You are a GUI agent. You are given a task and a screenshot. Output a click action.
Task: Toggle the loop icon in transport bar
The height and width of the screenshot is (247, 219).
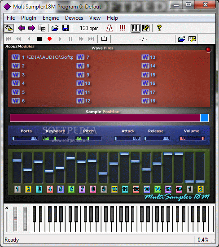point(104,39)
